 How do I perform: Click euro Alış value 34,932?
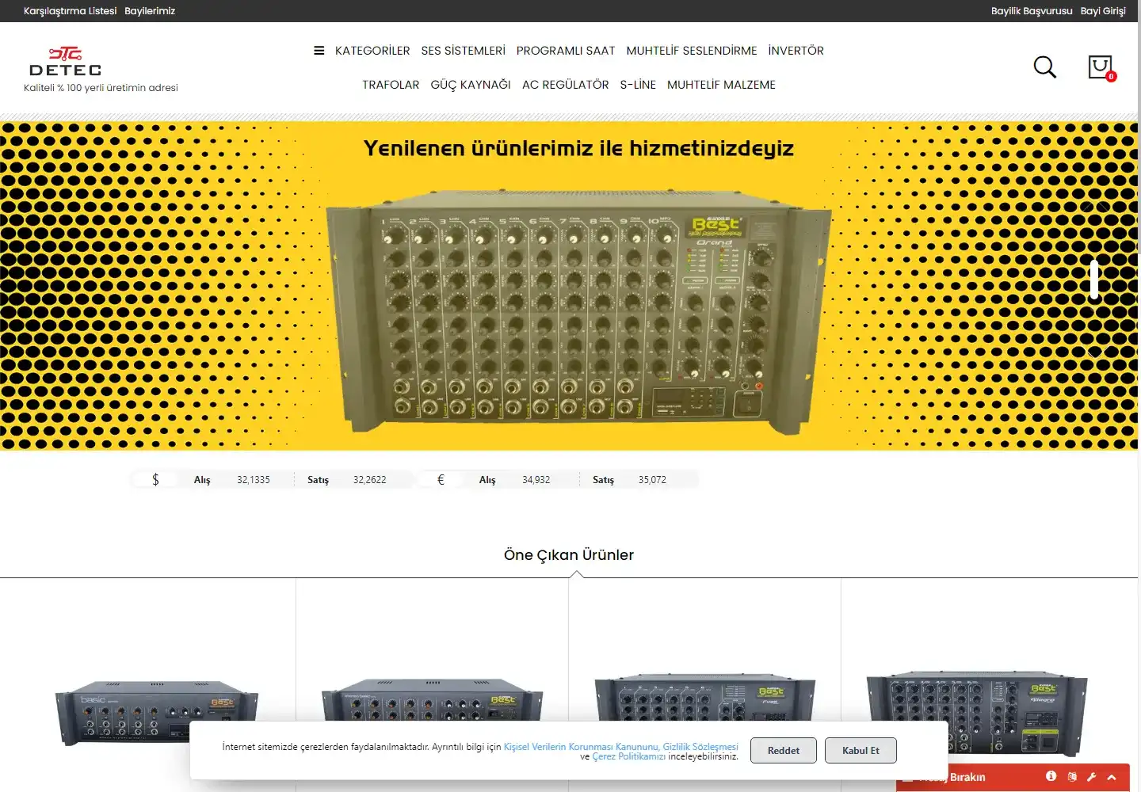536,480
